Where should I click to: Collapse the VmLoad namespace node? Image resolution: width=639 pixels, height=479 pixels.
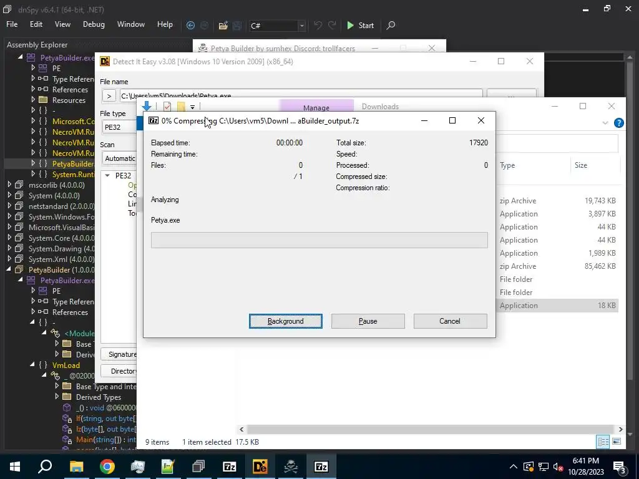click(x=32, y=365)
